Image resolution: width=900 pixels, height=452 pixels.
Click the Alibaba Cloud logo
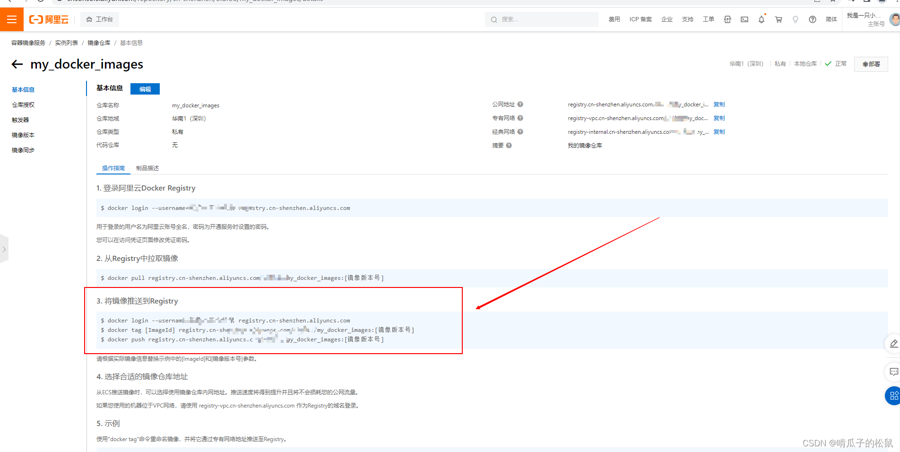(x=49, y=19)
